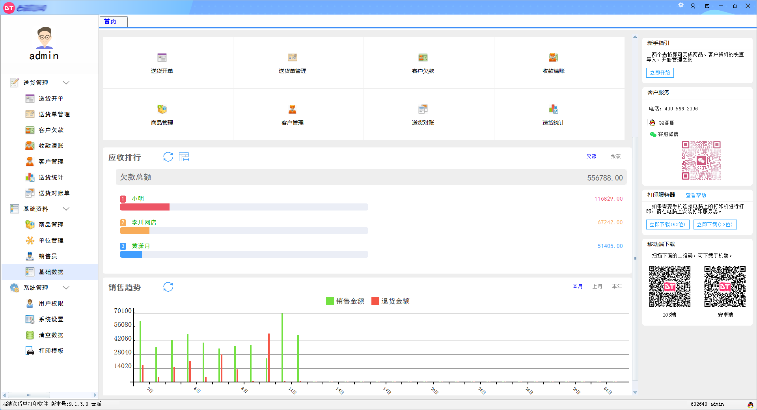Select 收款清账 in the sidebar
The image size is (757, 410).
[50, 146]
